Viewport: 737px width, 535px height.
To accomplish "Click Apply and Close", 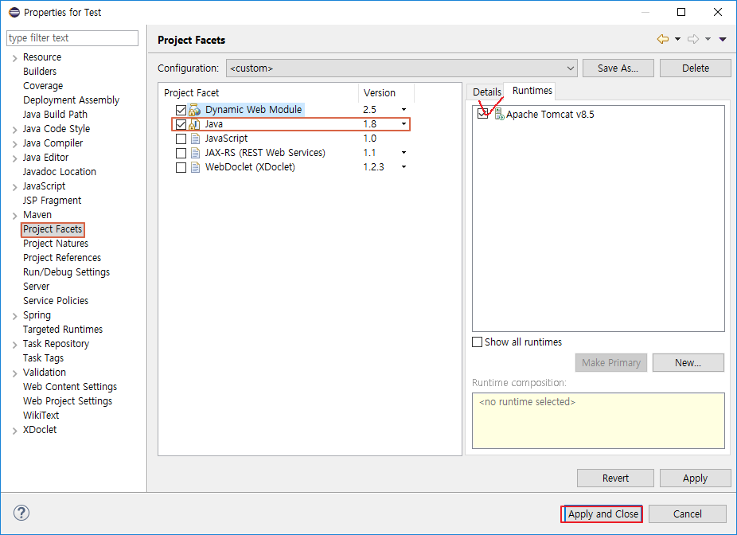I will coord(603,514).
